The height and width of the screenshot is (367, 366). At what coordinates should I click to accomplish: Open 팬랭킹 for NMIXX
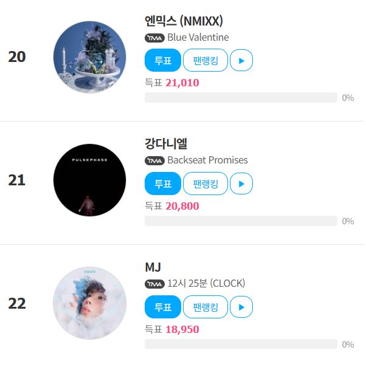(x=205, y=61)
